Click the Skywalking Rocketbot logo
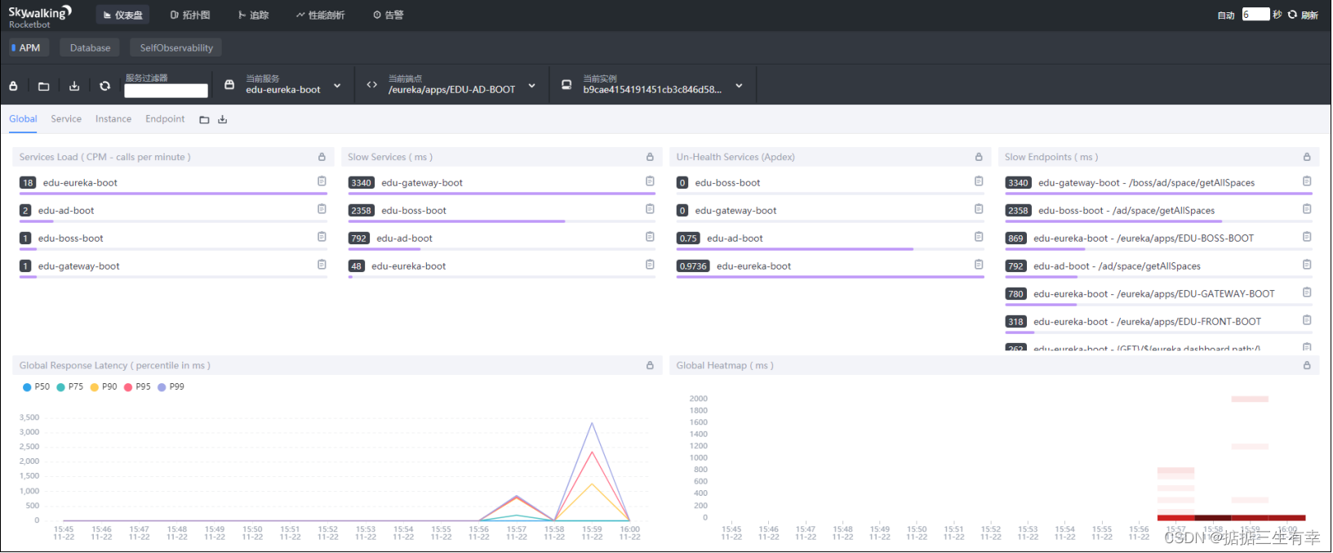Screen dimensions: 1333x553 40,16
